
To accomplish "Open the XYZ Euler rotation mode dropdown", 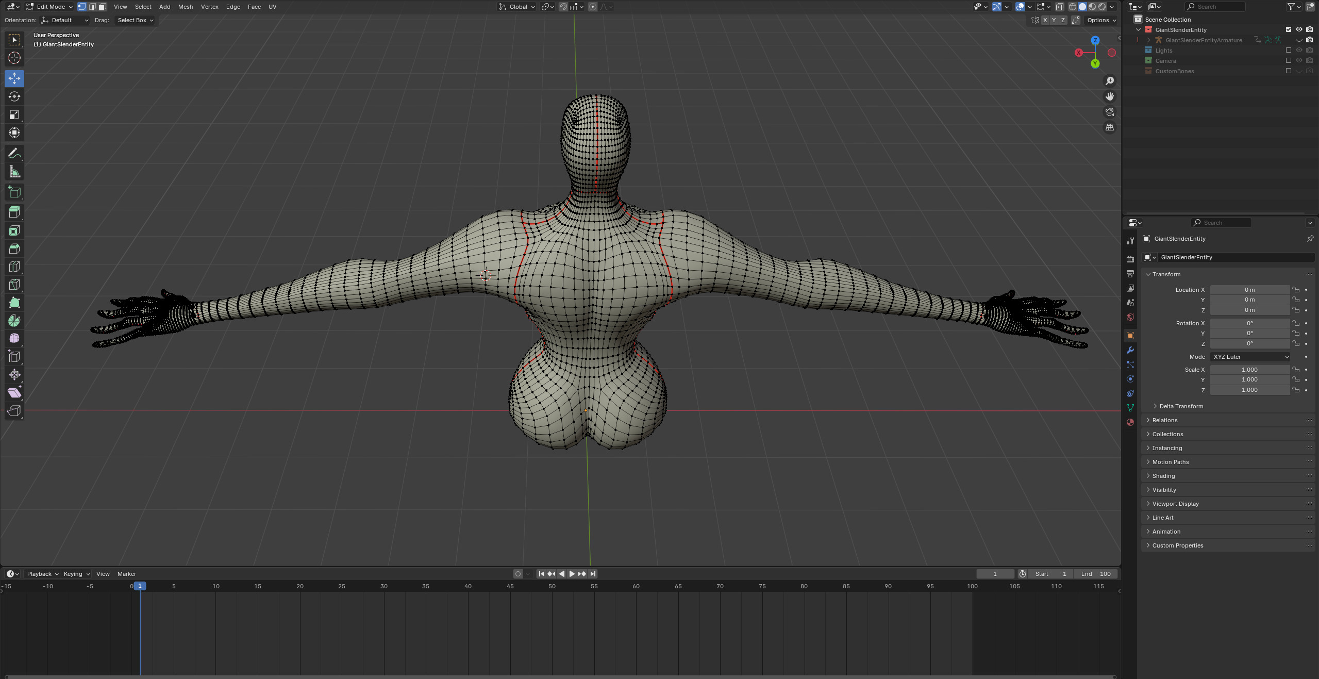I will (1250, 357).
